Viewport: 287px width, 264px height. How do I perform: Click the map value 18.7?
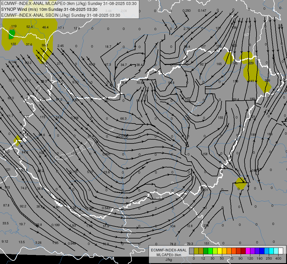108,47
